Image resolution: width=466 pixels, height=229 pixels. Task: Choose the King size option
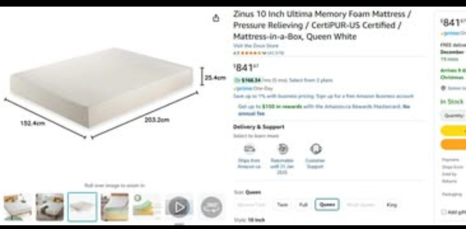pyautogui.click(x=392, y=205)
